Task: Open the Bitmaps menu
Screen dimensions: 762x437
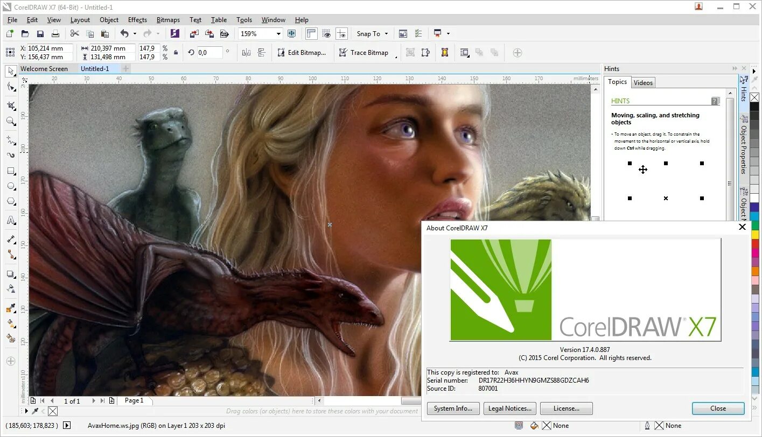Action: [168, 20]
